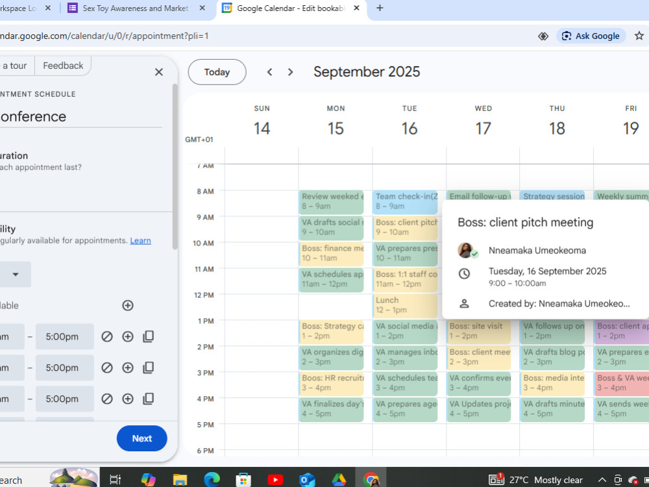649x487 pixels.
Task: Open topmost 5:00pm end time field
Action: [64, 336]
